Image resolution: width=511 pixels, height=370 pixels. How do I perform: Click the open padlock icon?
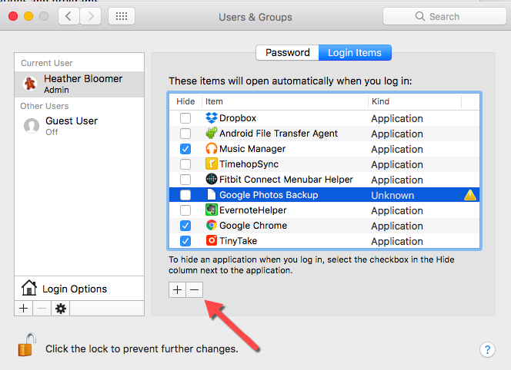click(x=27, y=345)
